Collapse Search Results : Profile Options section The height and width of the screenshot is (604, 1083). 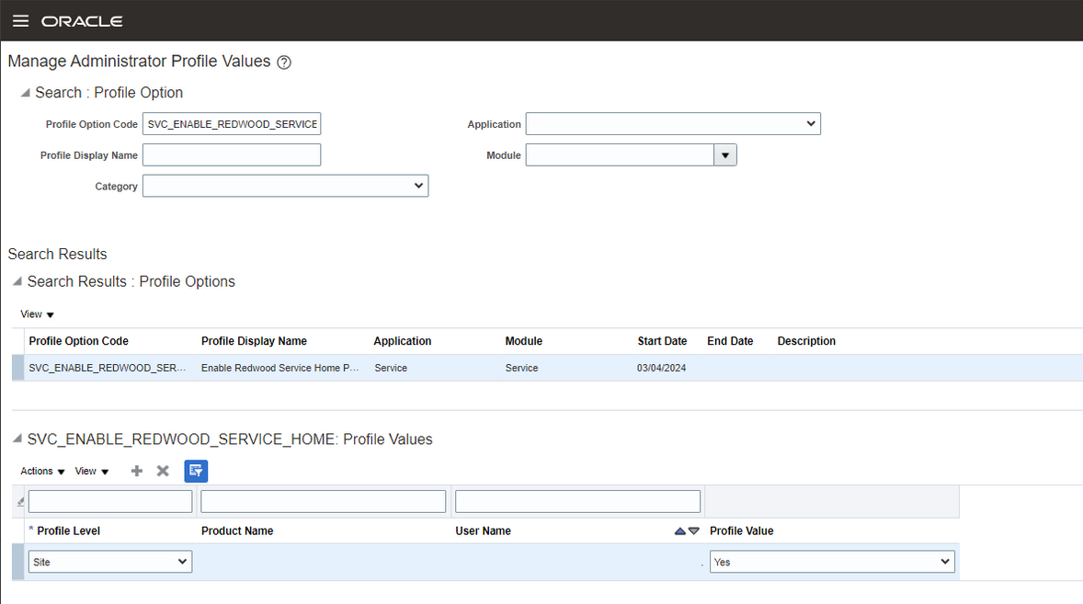(17, 281)
